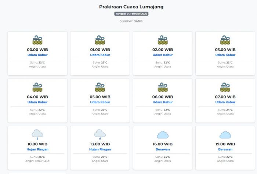The width and height of the screenshot is (257, 174).
Task: Click the Sumber: BMKG source text
Action: point(131,21)
